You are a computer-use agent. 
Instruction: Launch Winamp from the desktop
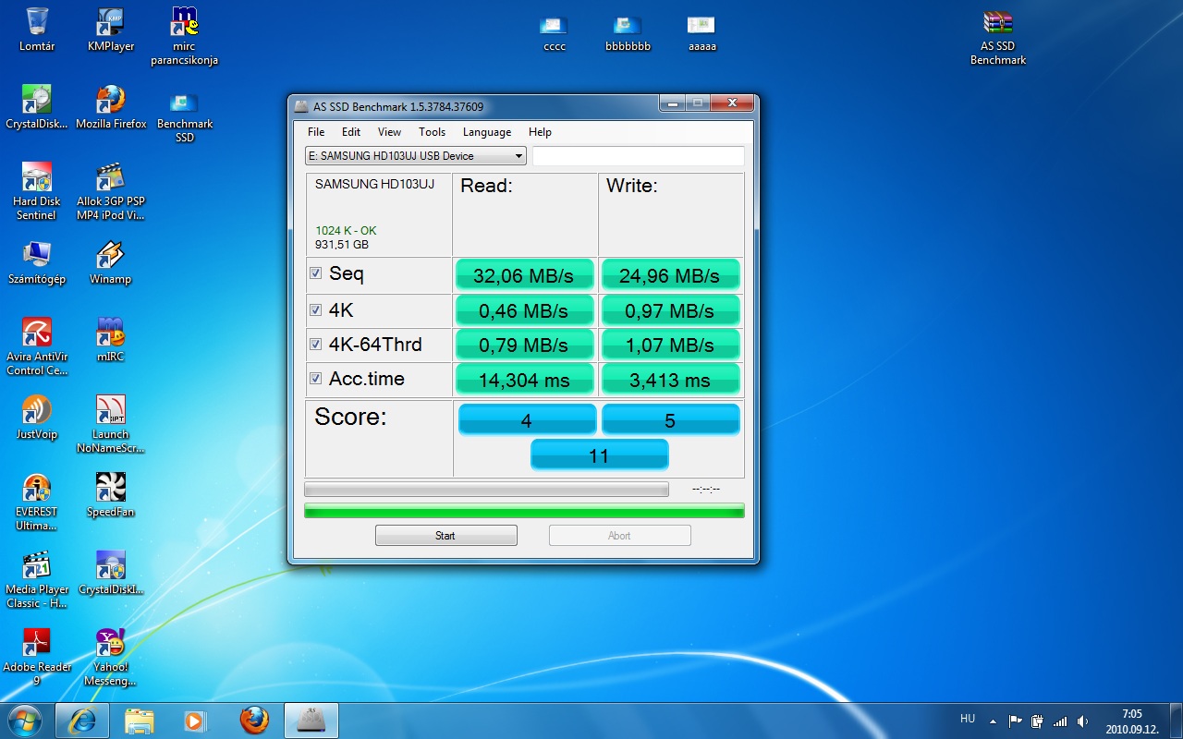click(x=111, y=256)
